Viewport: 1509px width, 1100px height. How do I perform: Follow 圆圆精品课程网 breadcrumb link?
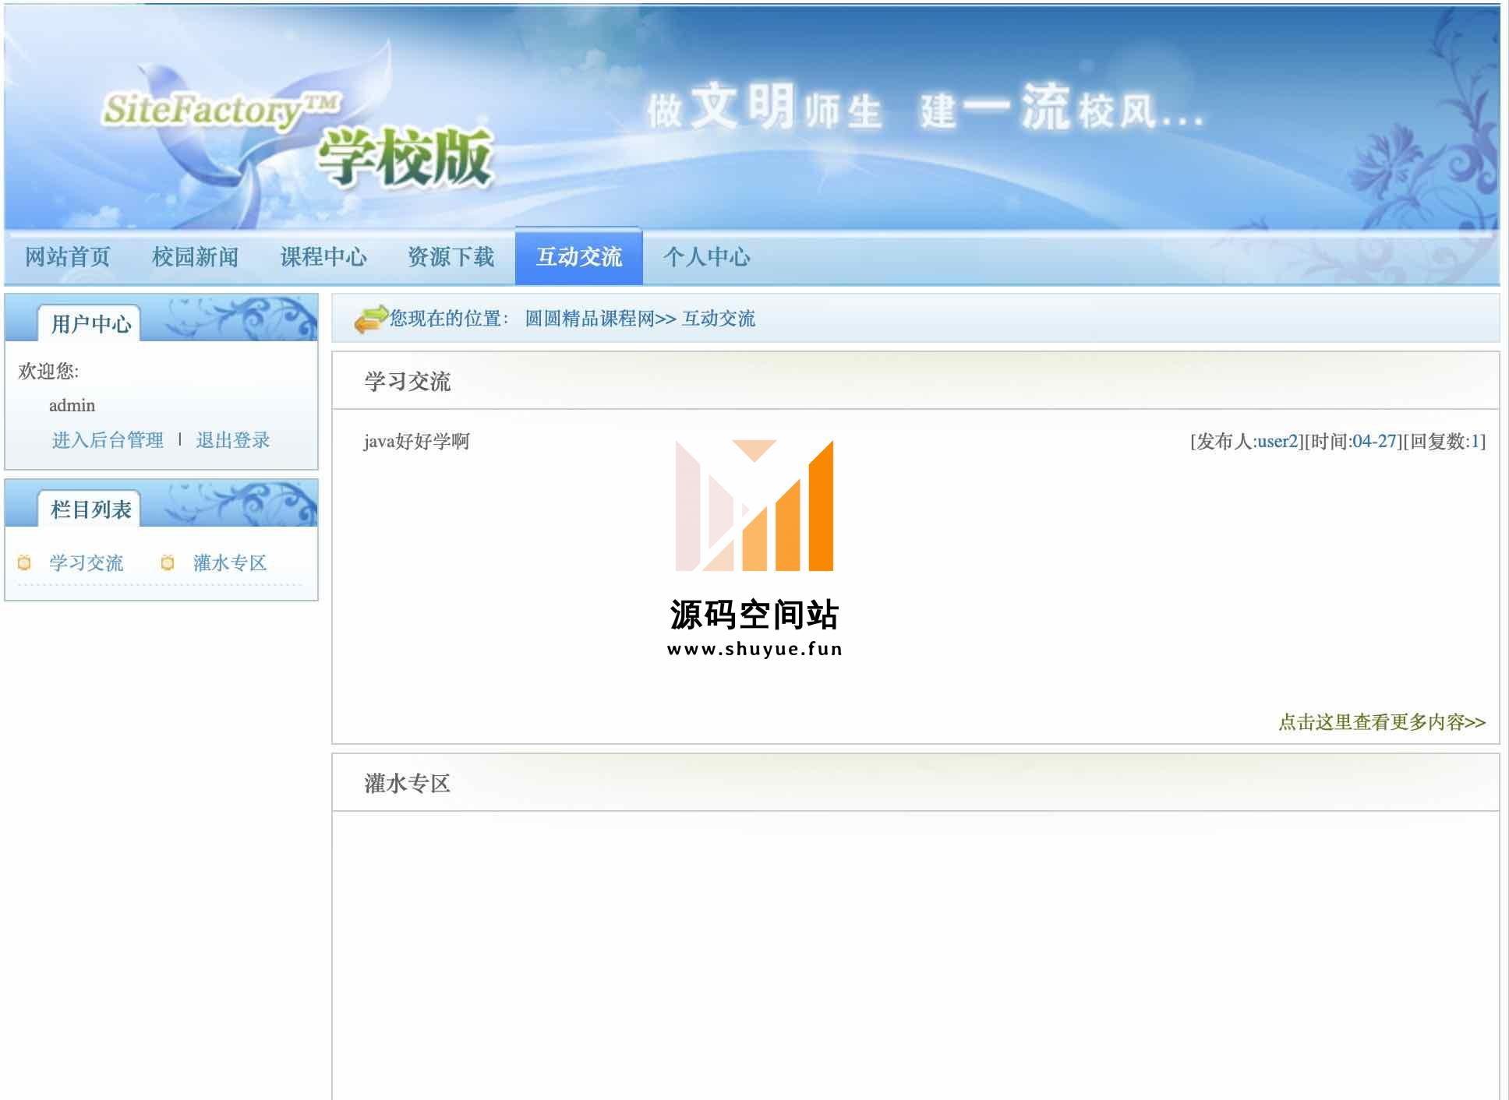point(590,319)
